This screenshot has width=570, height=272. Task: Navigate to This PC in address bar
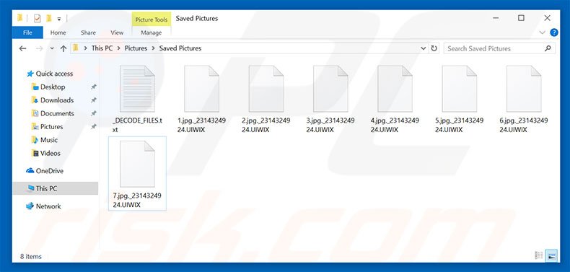tap(102, 48)
